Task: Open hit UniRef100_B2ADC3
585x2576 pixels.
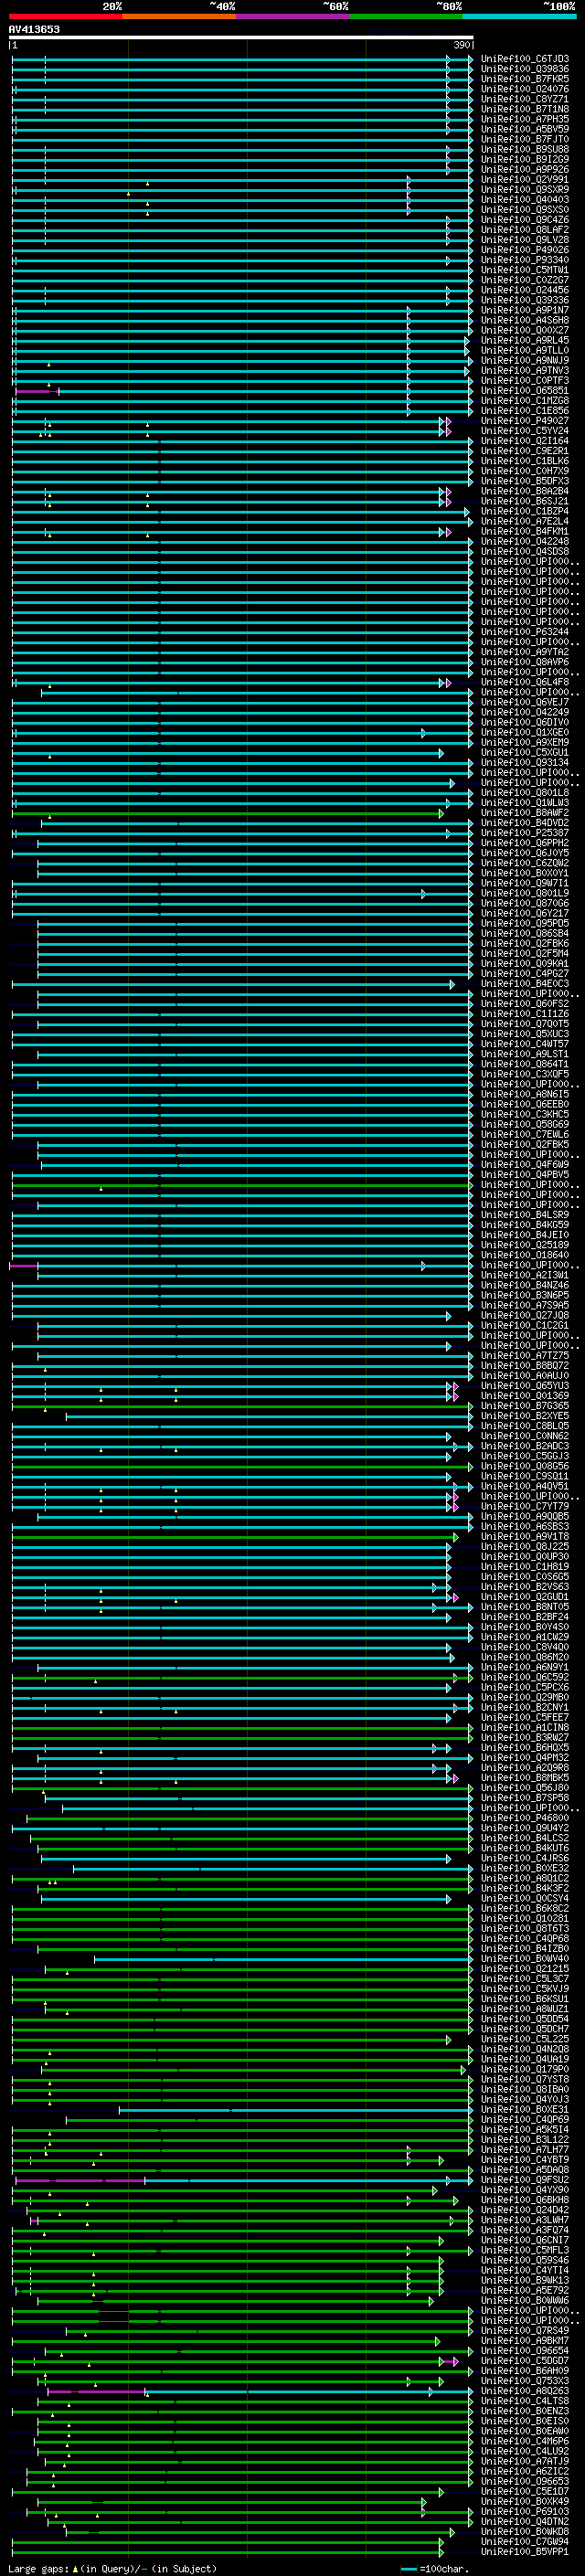Action: (x=525, y=1446)
